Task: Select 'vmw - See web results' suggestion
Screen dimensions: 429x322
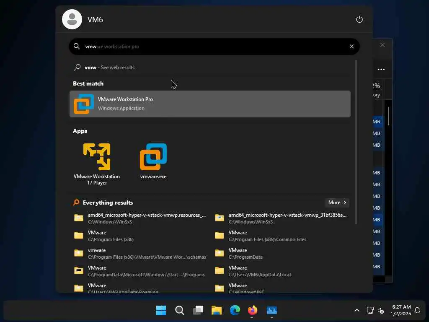Action: click(210, 68)
